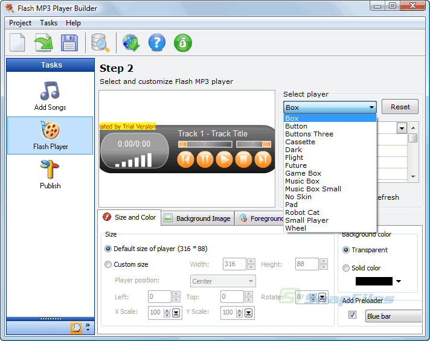Choose Button from the player list
430x341 pixels.
pyautogui.click(x=330, y=126)
